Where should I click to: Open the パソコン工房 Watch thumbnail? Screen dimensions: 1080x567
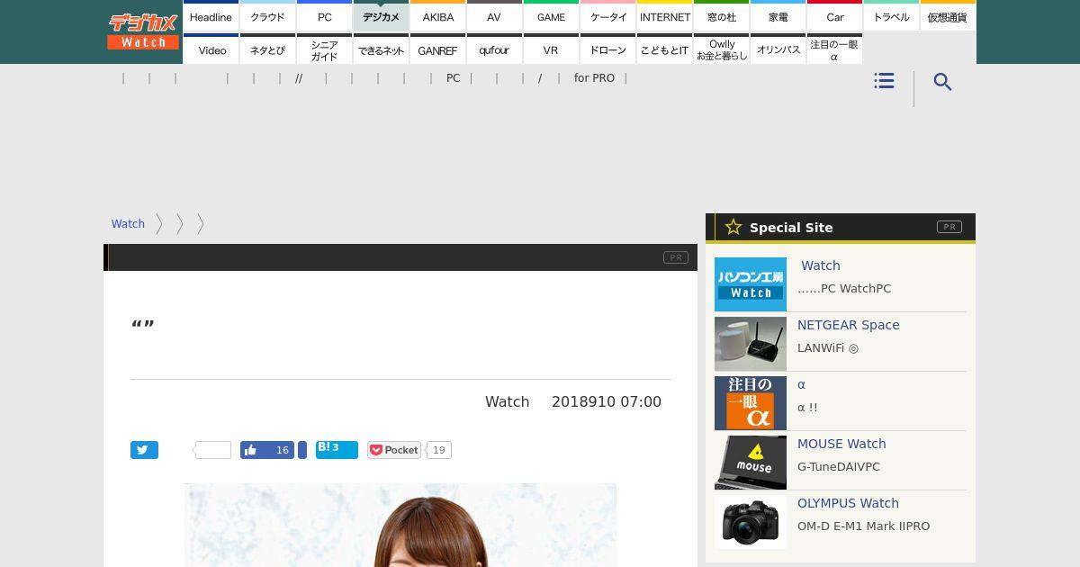coord(751,284)
